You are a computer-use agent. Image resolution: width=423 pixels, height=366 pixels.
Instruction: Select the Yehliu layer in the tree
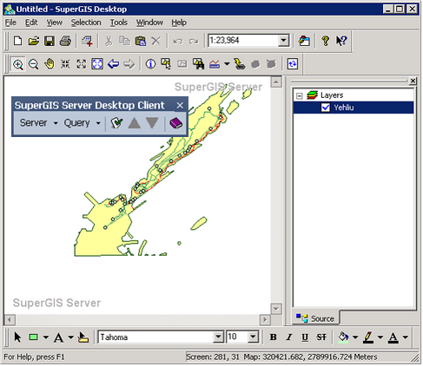click(344, 108)
